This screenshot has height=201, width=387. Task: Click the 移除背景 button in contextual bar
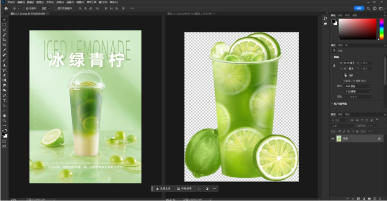184,188
